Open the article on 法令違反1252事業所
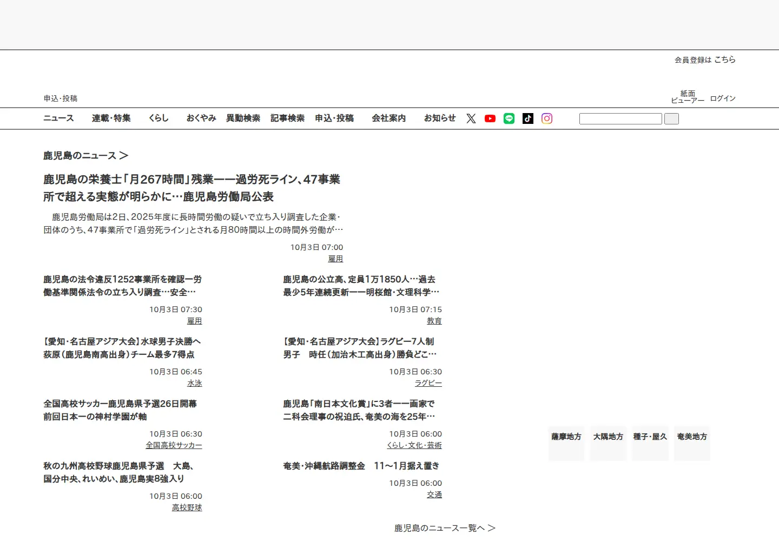The width and height of the screenshot is (779, 541). [123, 286]
